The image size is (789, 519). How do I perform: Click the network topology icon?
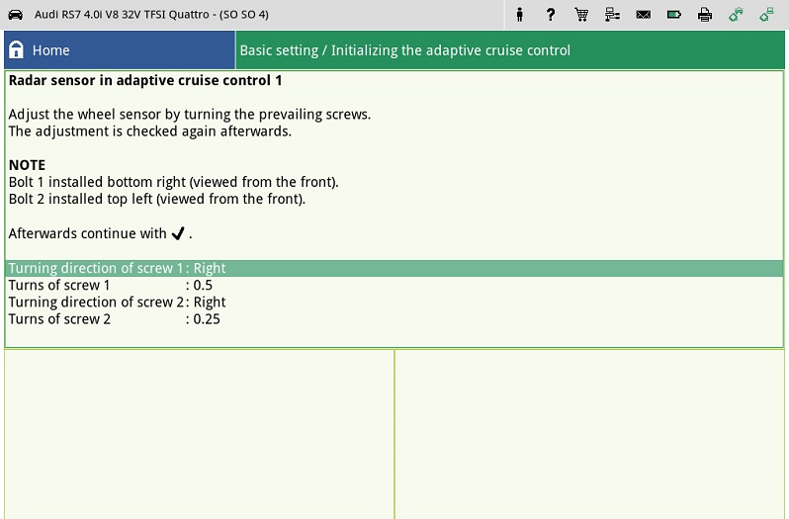click(x=612, y=15)
